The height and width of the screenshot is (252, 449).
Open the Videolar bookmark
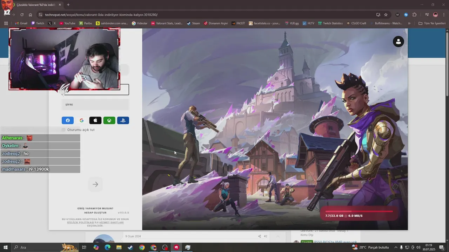(140, 23)
